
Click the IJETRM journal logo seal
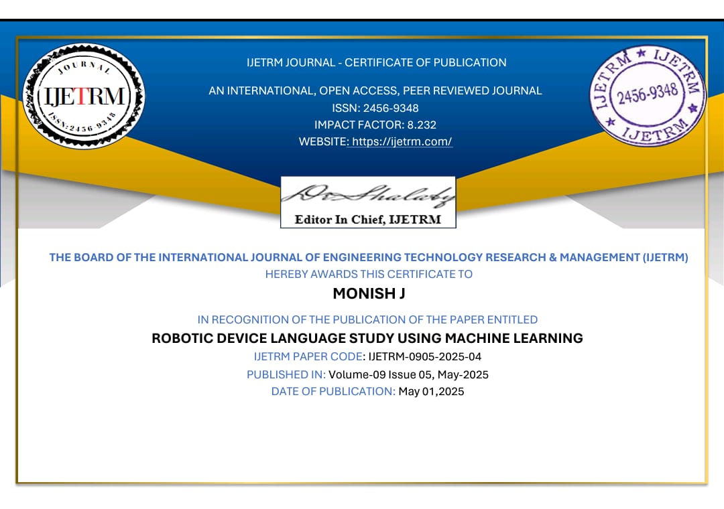(x=84, y=96)
